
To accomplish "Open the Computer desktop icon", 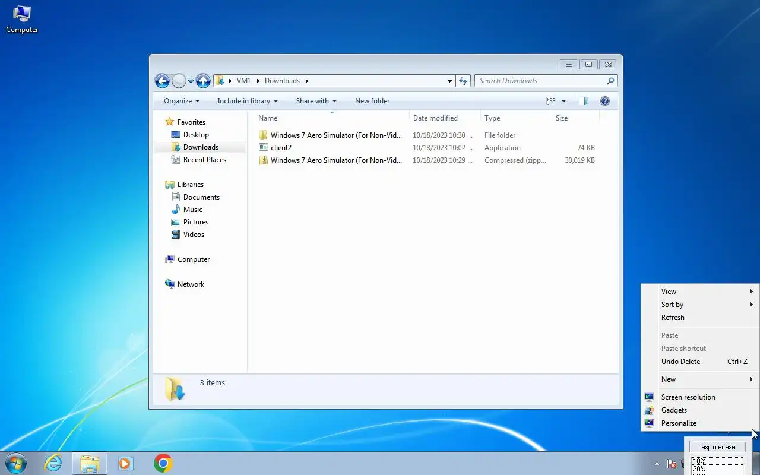I will 22,19.
